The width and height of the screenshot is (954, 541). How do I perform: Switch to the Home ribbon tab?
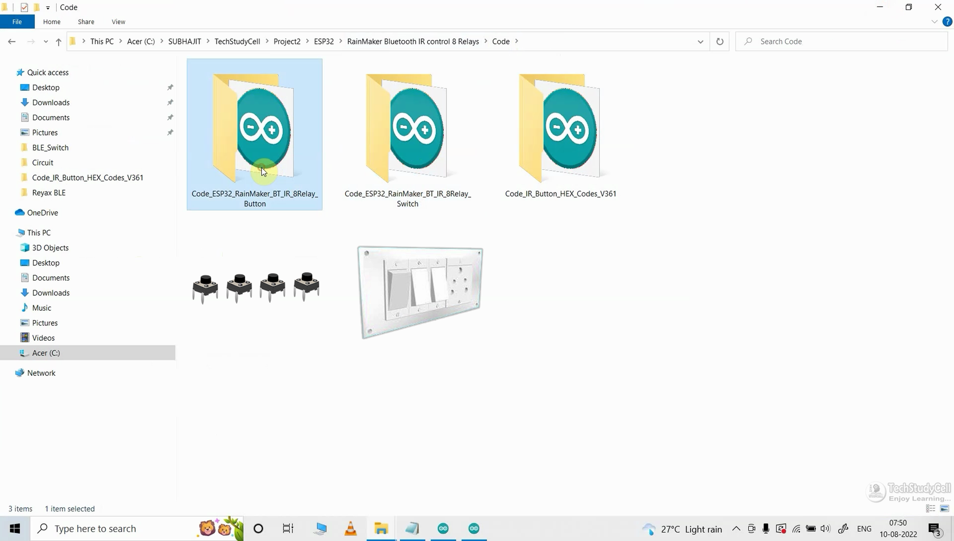pyautogui.click(x=52, y=22)
